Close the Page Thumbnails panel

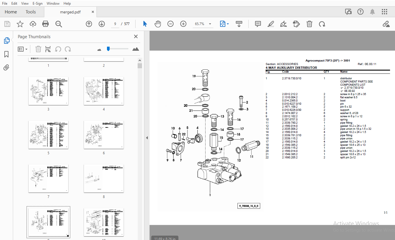[136, 36]
